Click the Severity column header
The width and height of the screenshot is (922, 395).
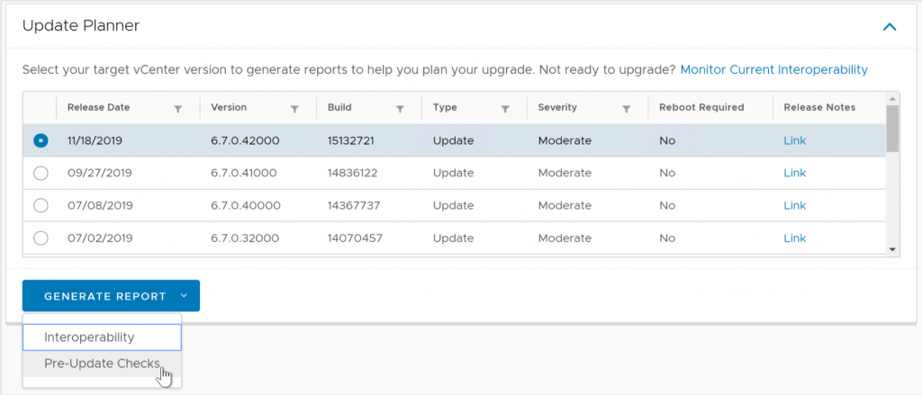pos(557,108)
